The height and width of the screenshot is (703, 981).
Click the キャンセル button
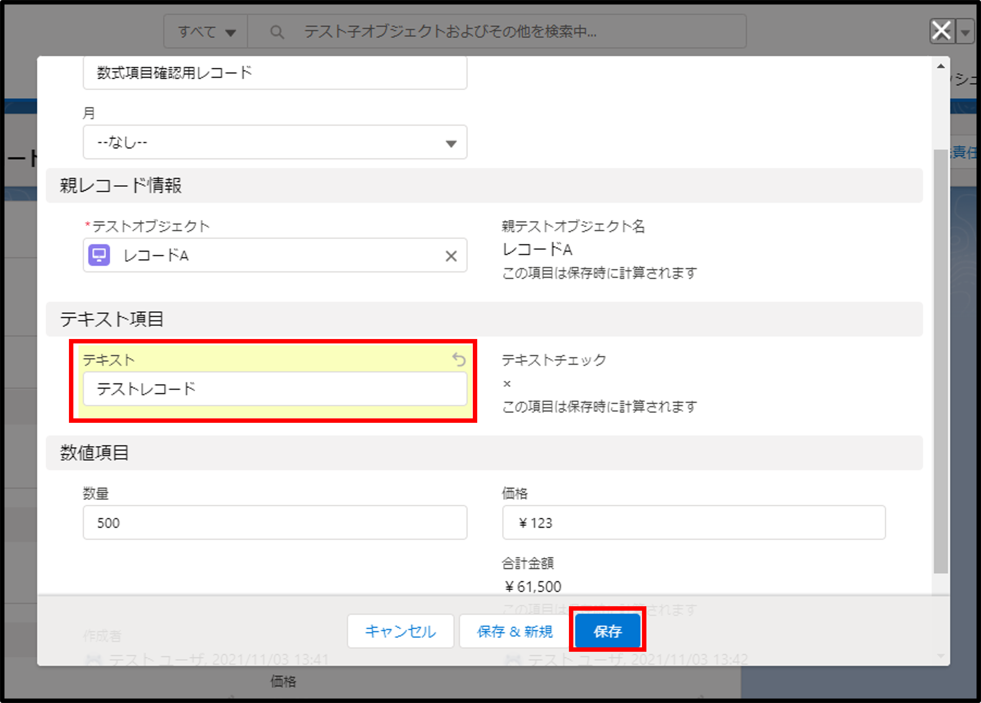pos(400,631)
